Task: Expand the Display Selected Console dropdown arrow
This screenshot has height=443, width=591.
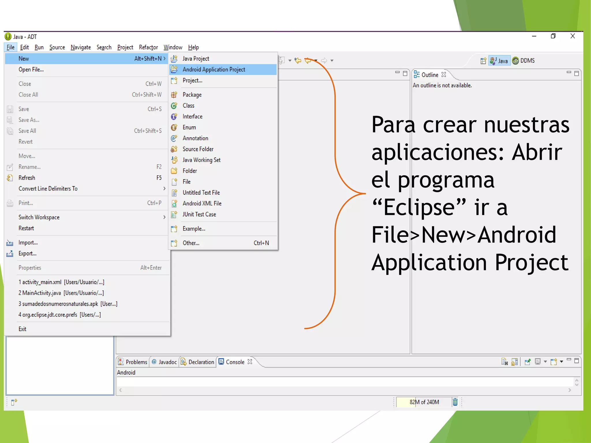Action: point(545,362)
